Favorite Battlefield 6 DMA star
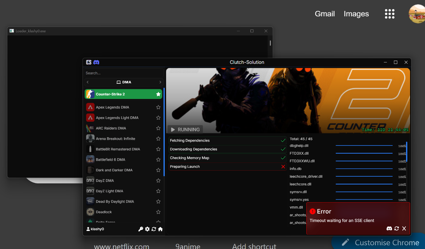The height and width of the screenshot is (249, 425). (158, 160)
